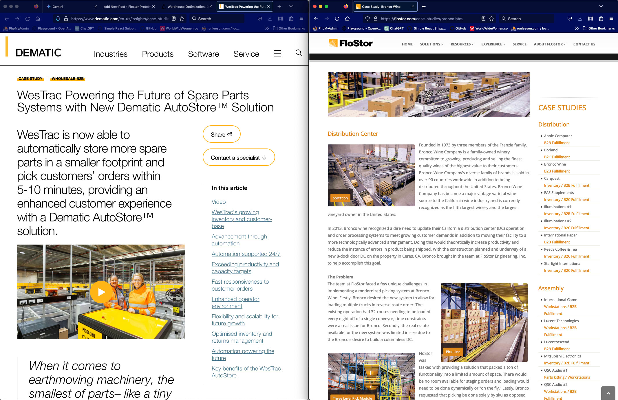Click the Dematic site search magnifier icon
618x400 pixels.
click(x=299, y=53)
